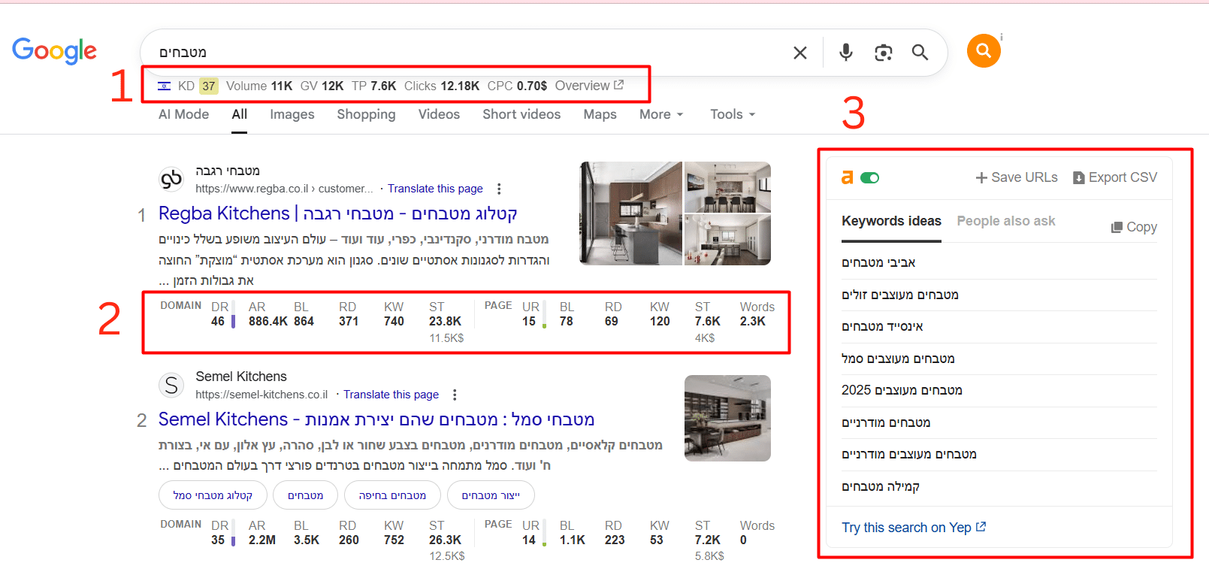
Task: Select the Keywords ideas tab
Action: pos(891,221)
